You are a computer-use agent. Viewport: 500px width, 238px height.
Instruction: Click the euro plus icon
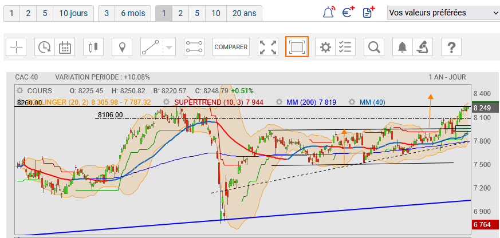(349, 13)
